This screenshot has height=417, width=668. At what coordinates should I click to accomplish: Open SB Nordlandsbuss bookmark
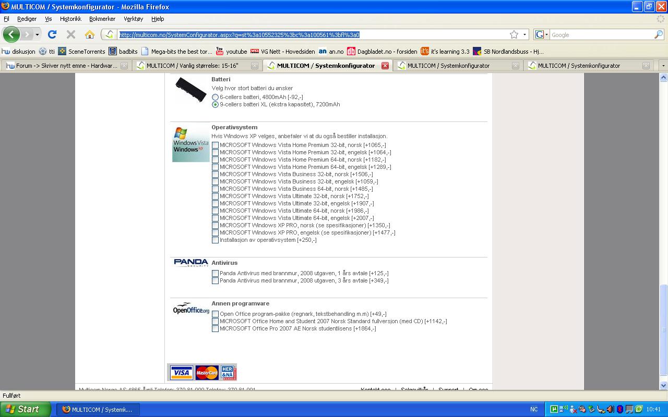click(508, 51)
